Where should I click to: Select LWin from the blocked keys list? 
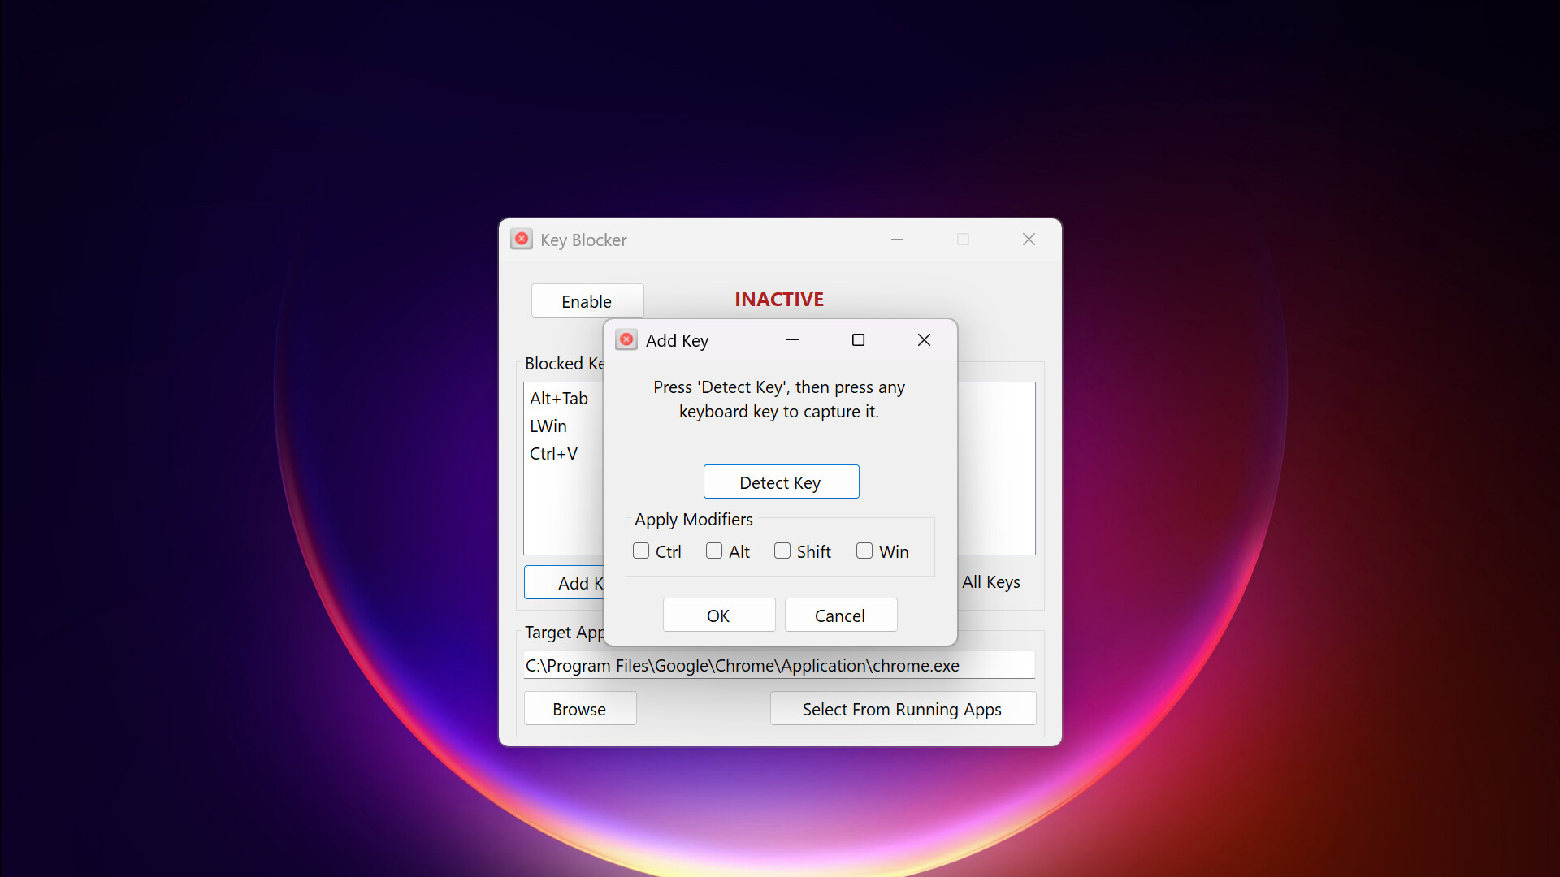pyautogui.click(x=548, y=426)
